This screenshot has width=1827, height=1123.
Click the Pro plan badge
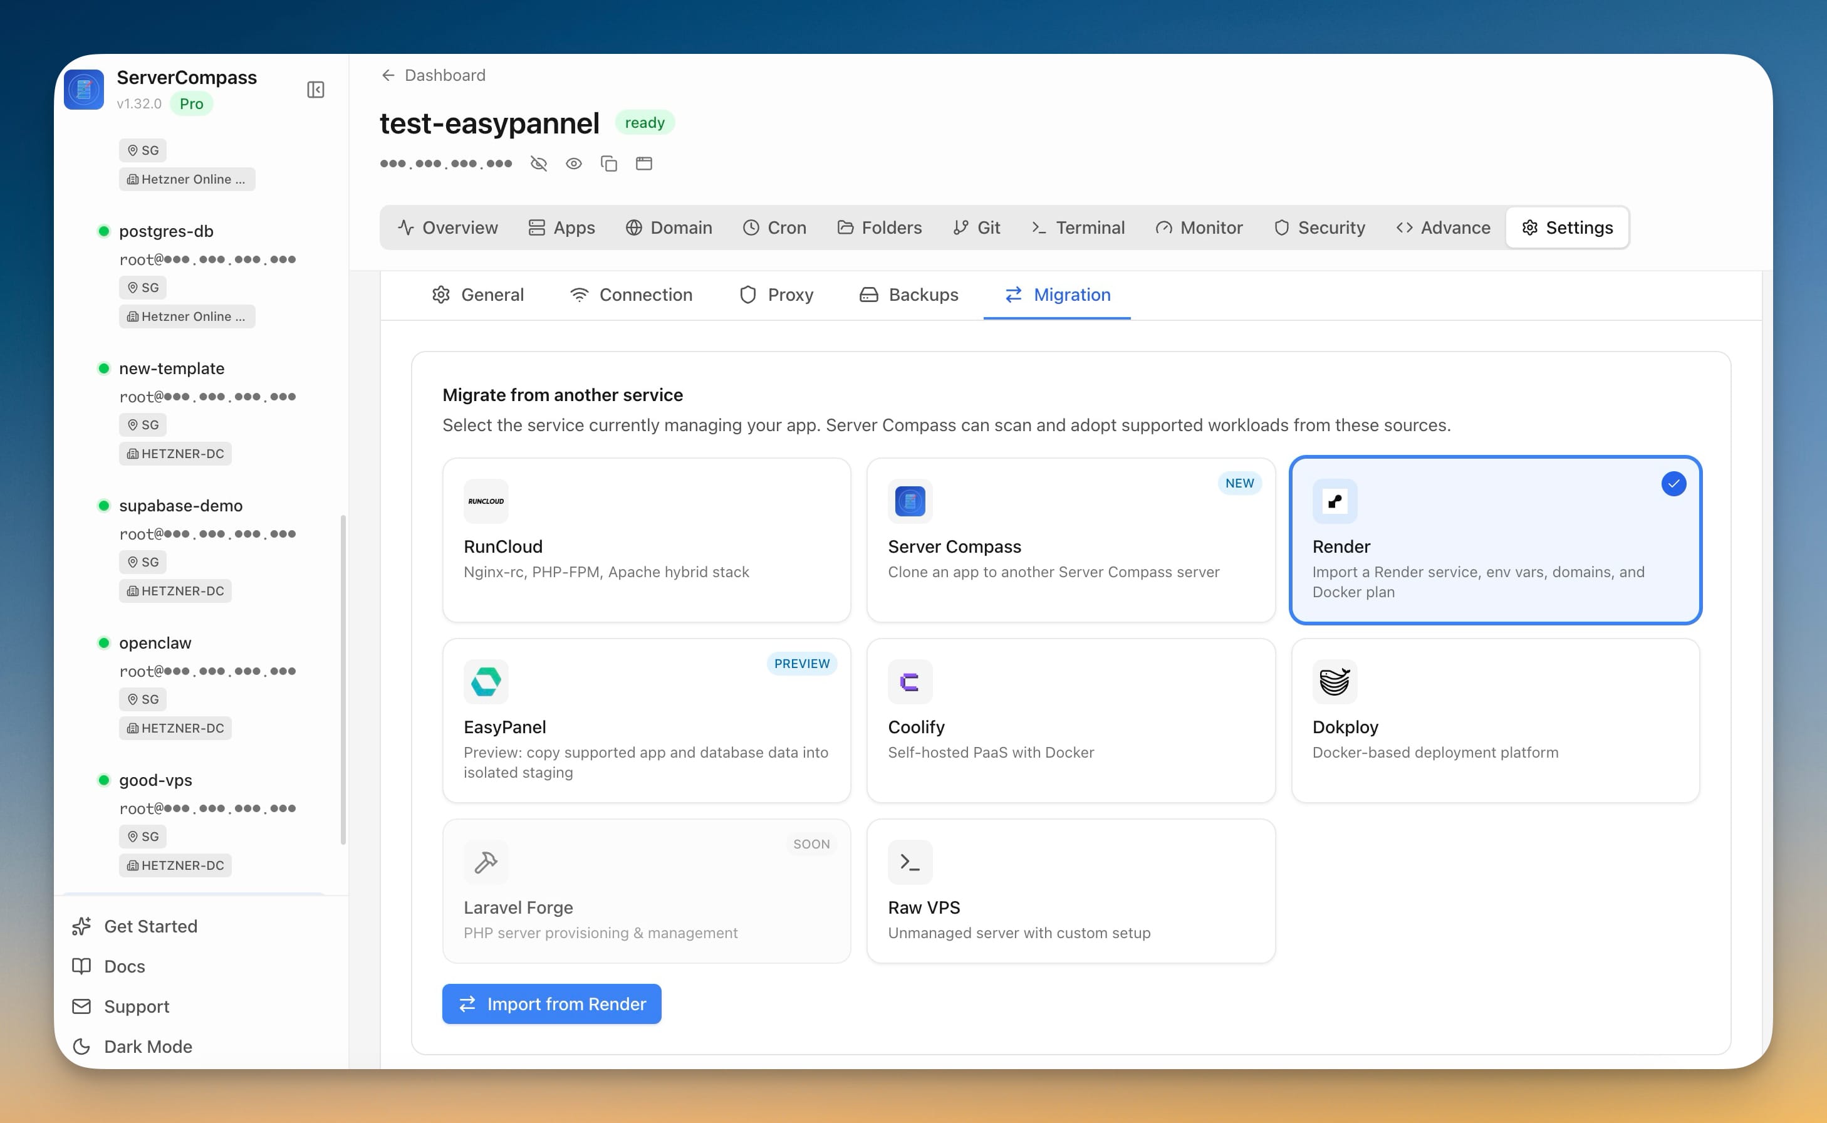192,104
